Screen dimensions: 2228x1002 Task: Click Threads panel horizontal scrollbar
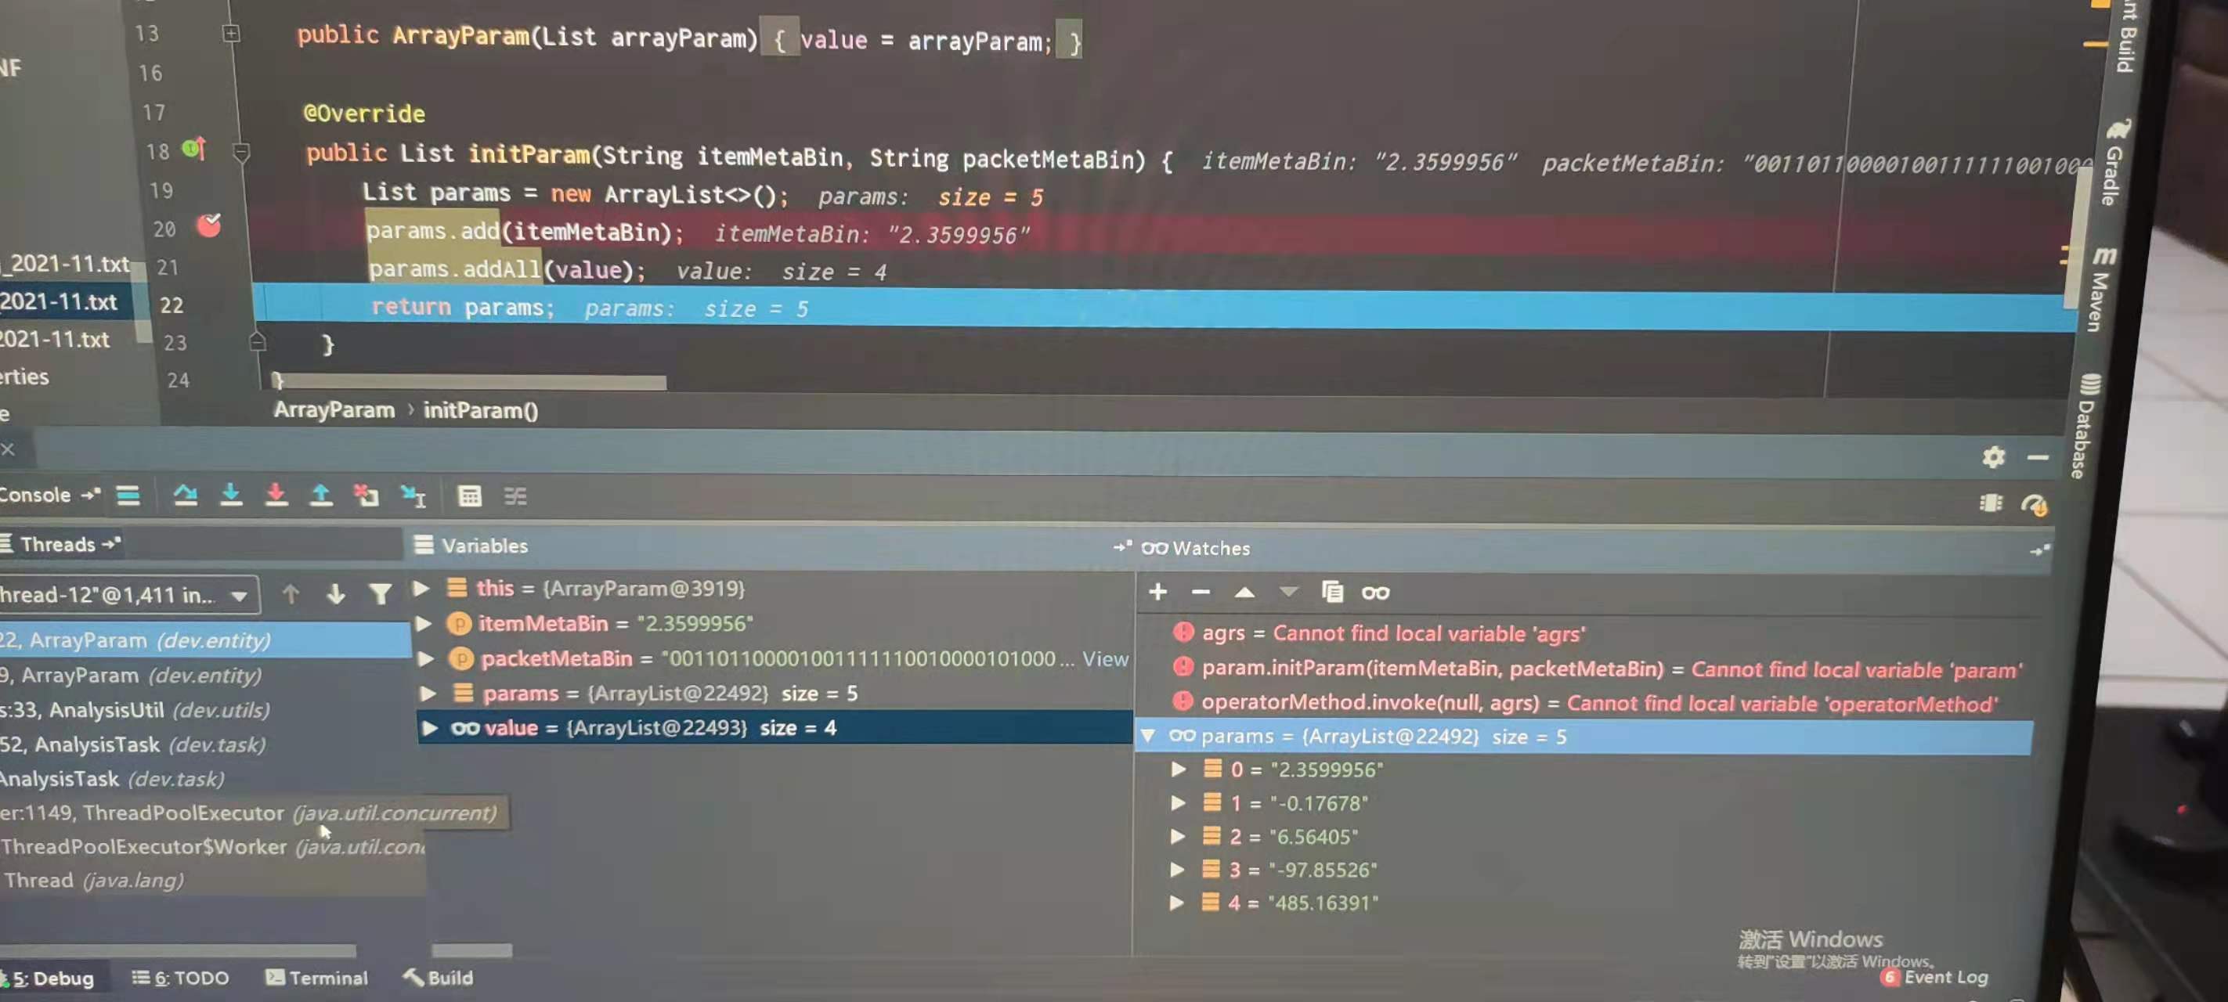pos(177,950)
